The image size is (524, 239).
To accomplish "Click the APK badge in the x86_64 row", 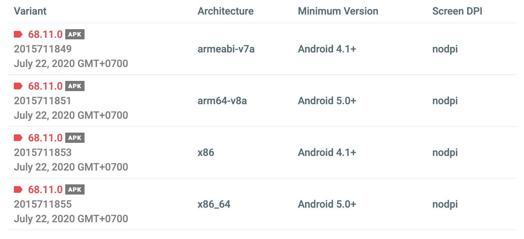I will pos(75,190).
